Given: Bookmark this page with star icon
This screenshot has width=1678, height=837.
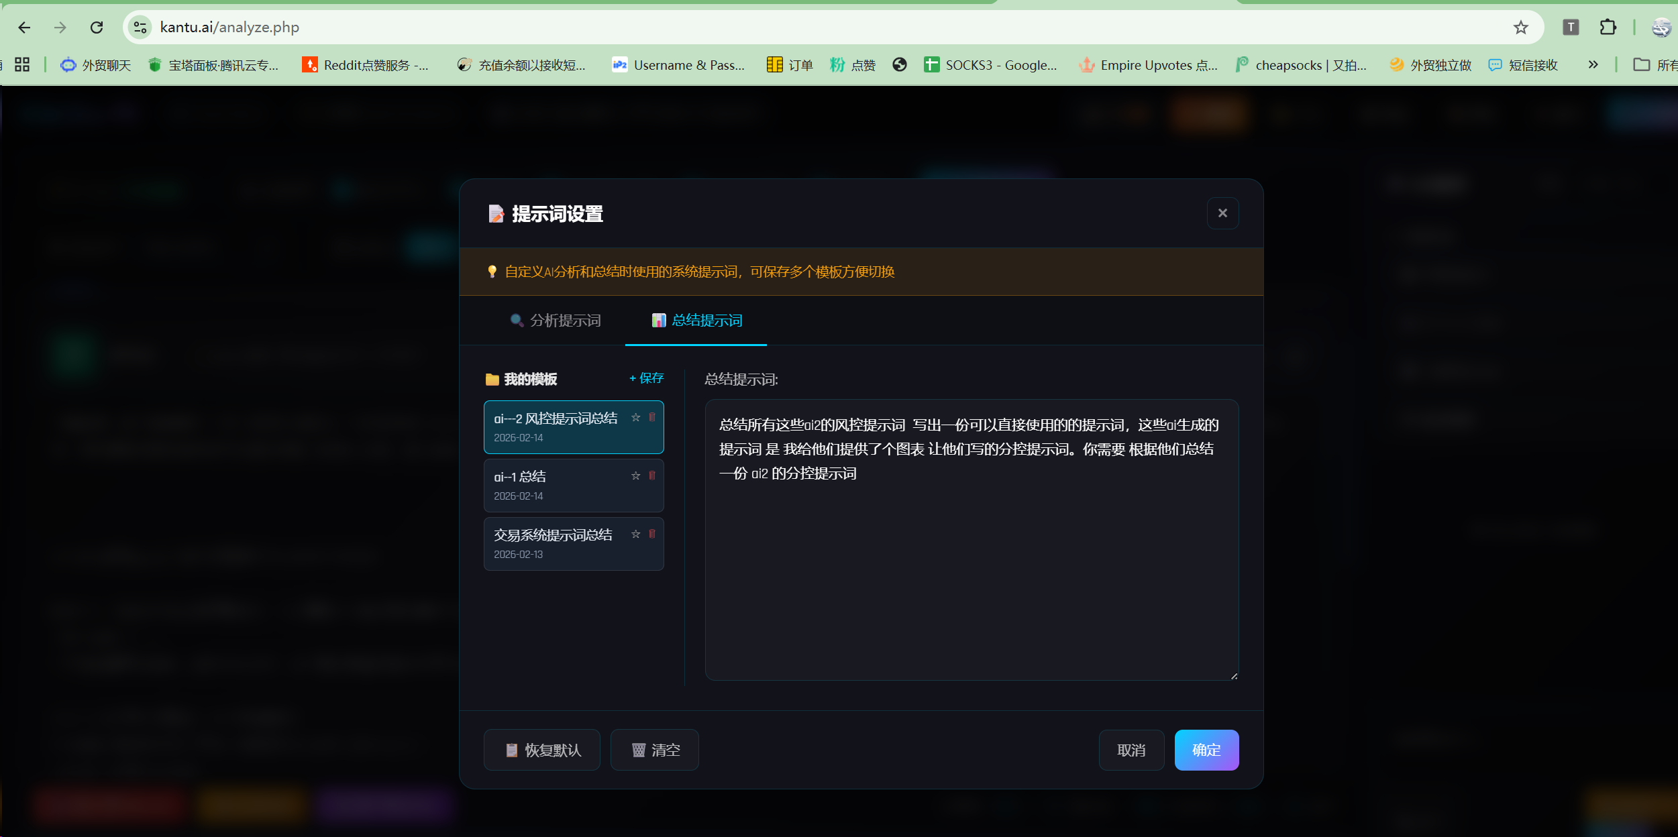Looking at the screenshot, I should coord(1520,27).
